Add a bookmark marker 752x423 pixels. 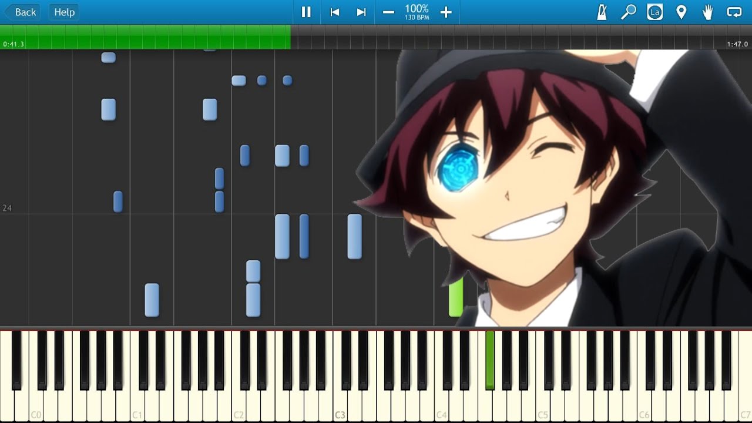(681, 12)
